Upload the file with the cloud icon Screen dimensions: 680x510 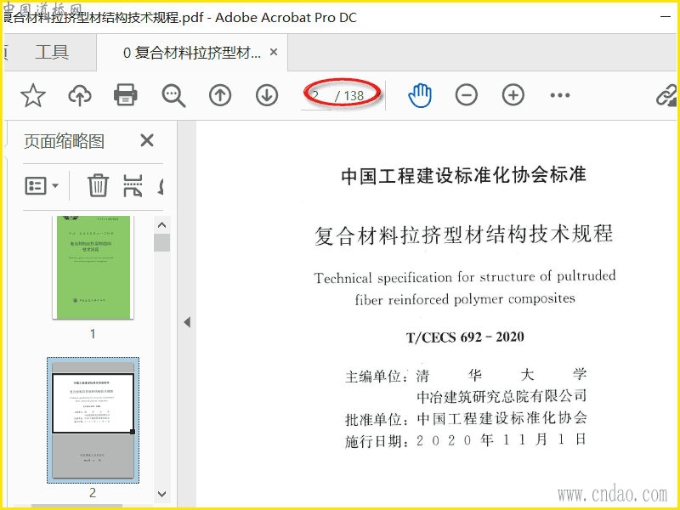click(x=80, y=95)
